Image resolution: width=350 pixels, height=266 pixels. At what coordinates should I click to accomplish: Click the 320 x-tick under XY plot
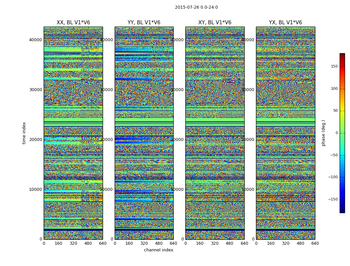click(x=215, y=243)
